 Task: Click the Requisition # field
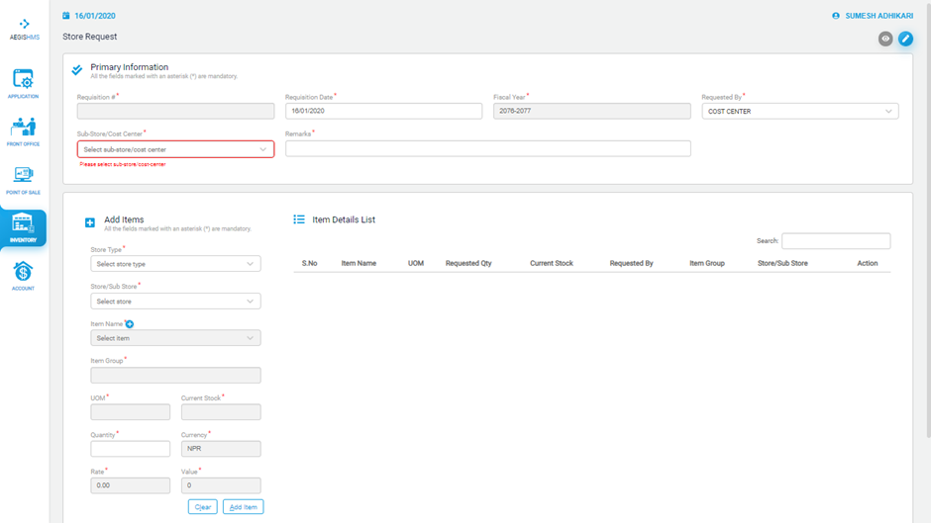175,111
